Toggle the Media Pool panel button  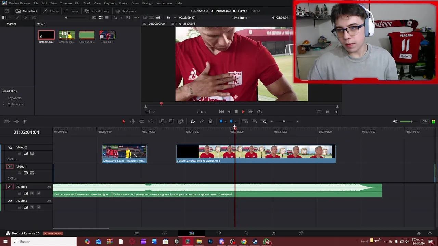coord(26,11)
